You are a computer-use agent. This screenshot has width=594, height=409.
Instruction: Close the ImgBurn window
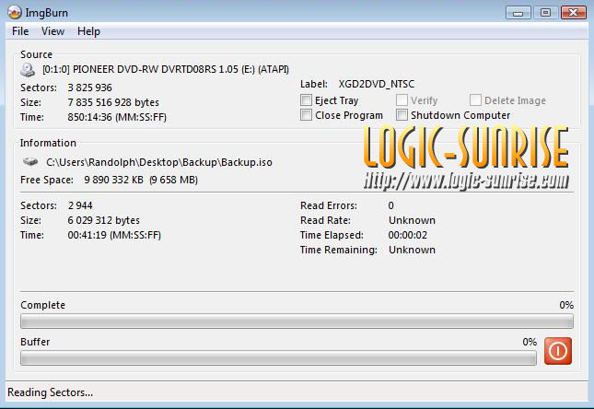[574, 13]
